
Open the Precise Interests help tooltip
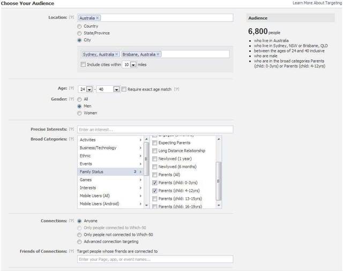tap(71, 129)
